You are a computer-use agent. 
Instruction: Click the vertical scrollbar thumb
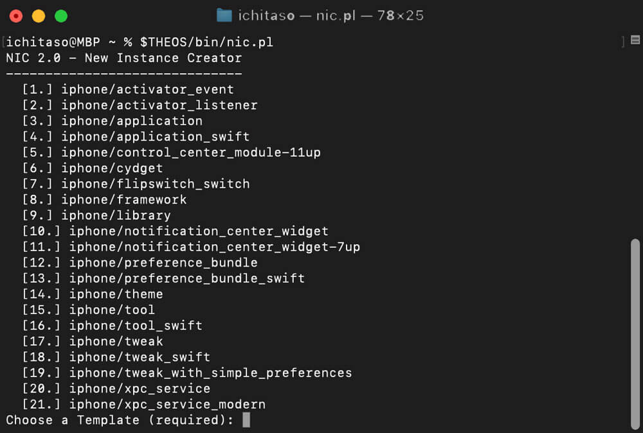[635, 333]
